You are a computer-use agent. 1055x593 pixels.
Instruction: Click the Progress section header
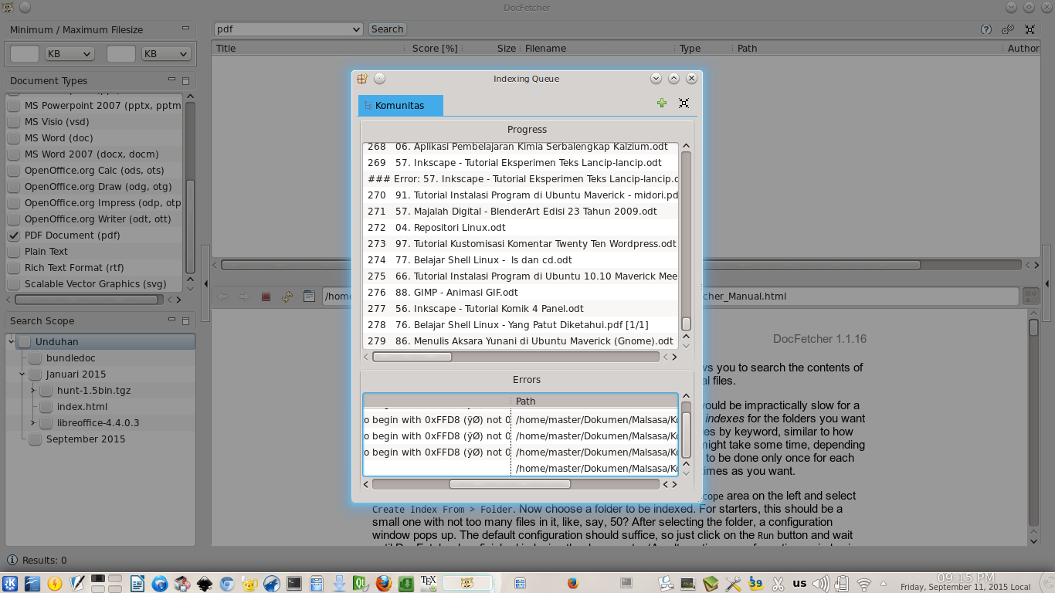click(527, 130)
